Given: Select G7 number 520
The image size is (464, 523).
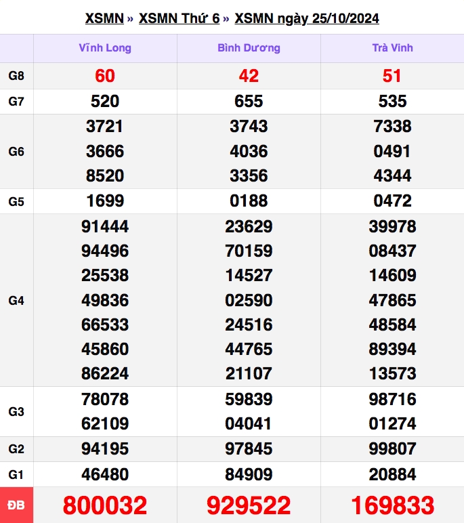Looking at the screenshot, I should (x=105, y=101).
